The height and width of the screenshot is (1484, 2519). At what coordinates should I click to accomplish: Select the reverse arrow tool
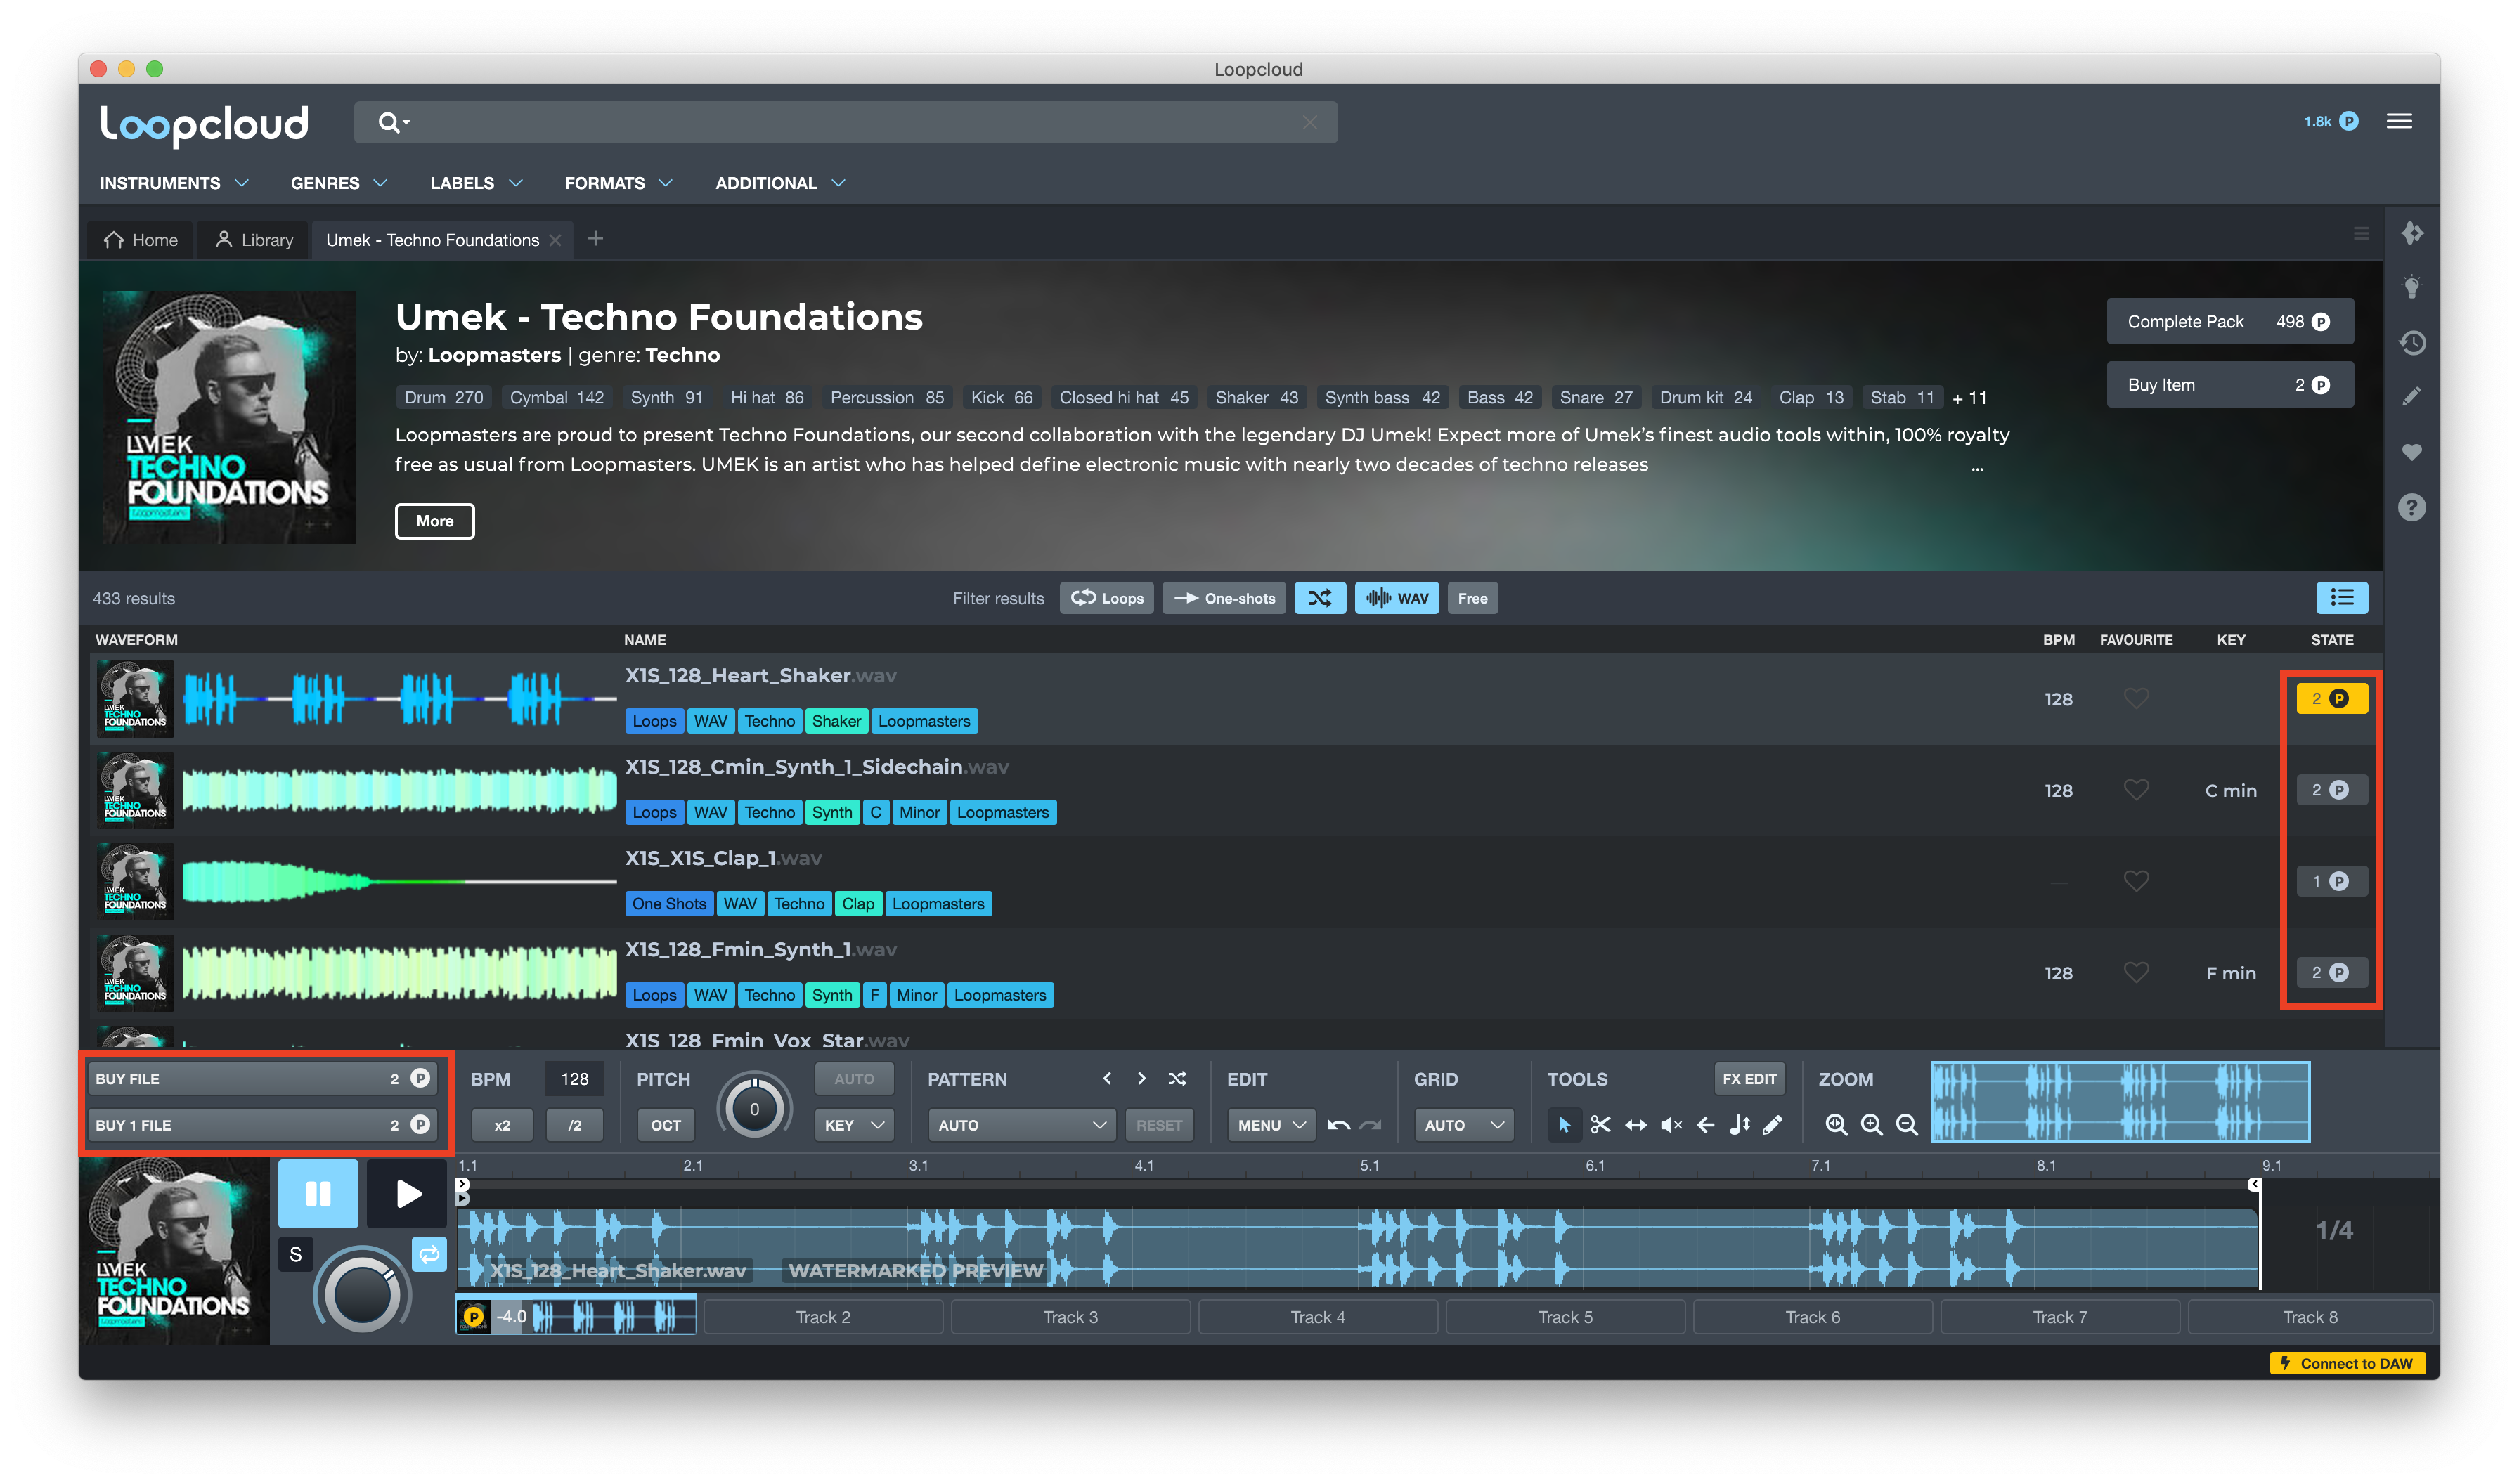(1705, 1125)
